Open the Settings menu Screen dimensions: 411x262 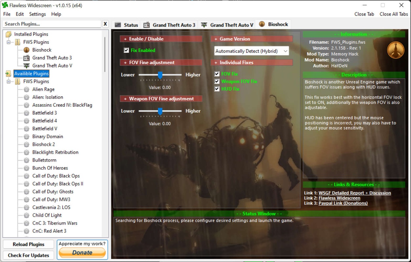coord(37,14)
